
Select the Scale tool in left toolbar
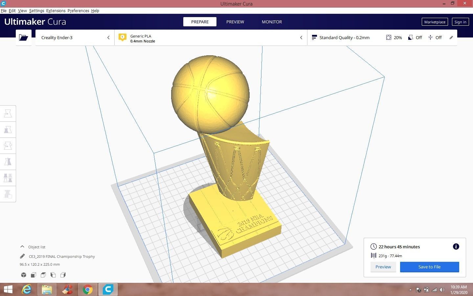click(x=8, y=130)
